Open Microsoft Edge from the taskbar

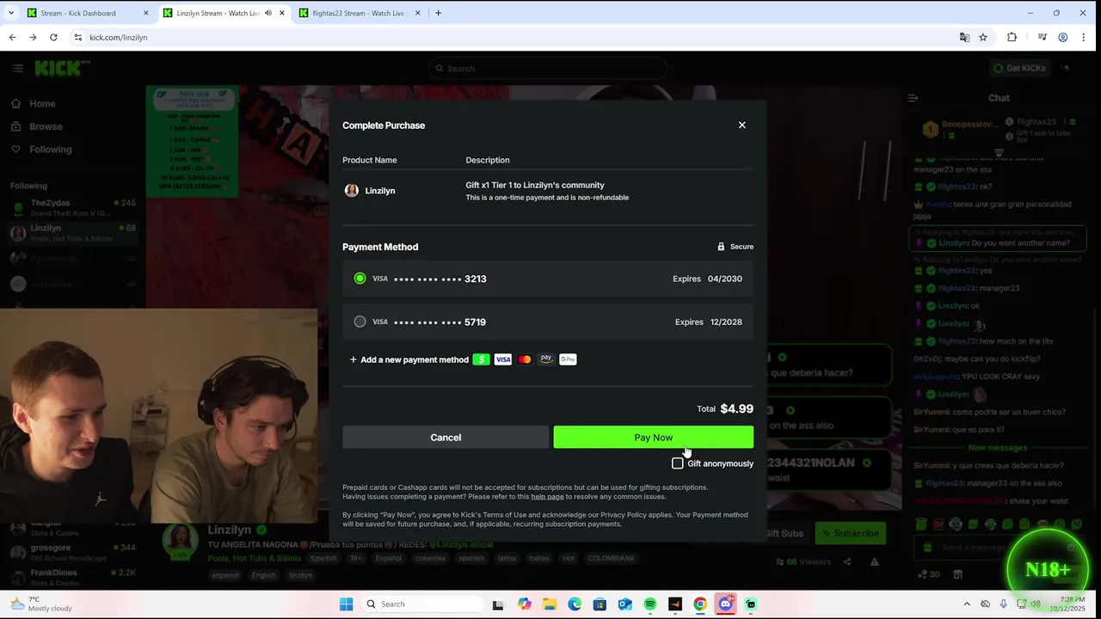coord(575,604)
